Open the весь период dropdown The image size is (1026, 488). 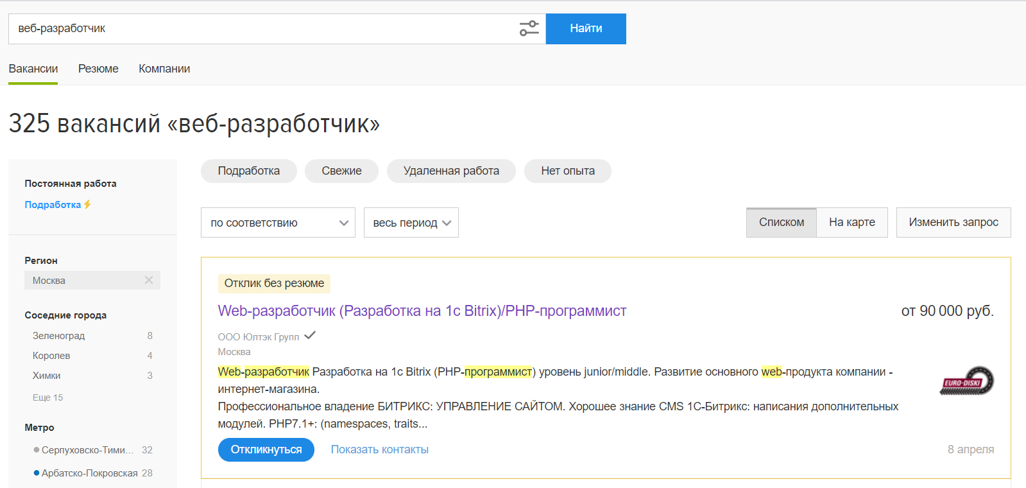[x=411, y=223]
